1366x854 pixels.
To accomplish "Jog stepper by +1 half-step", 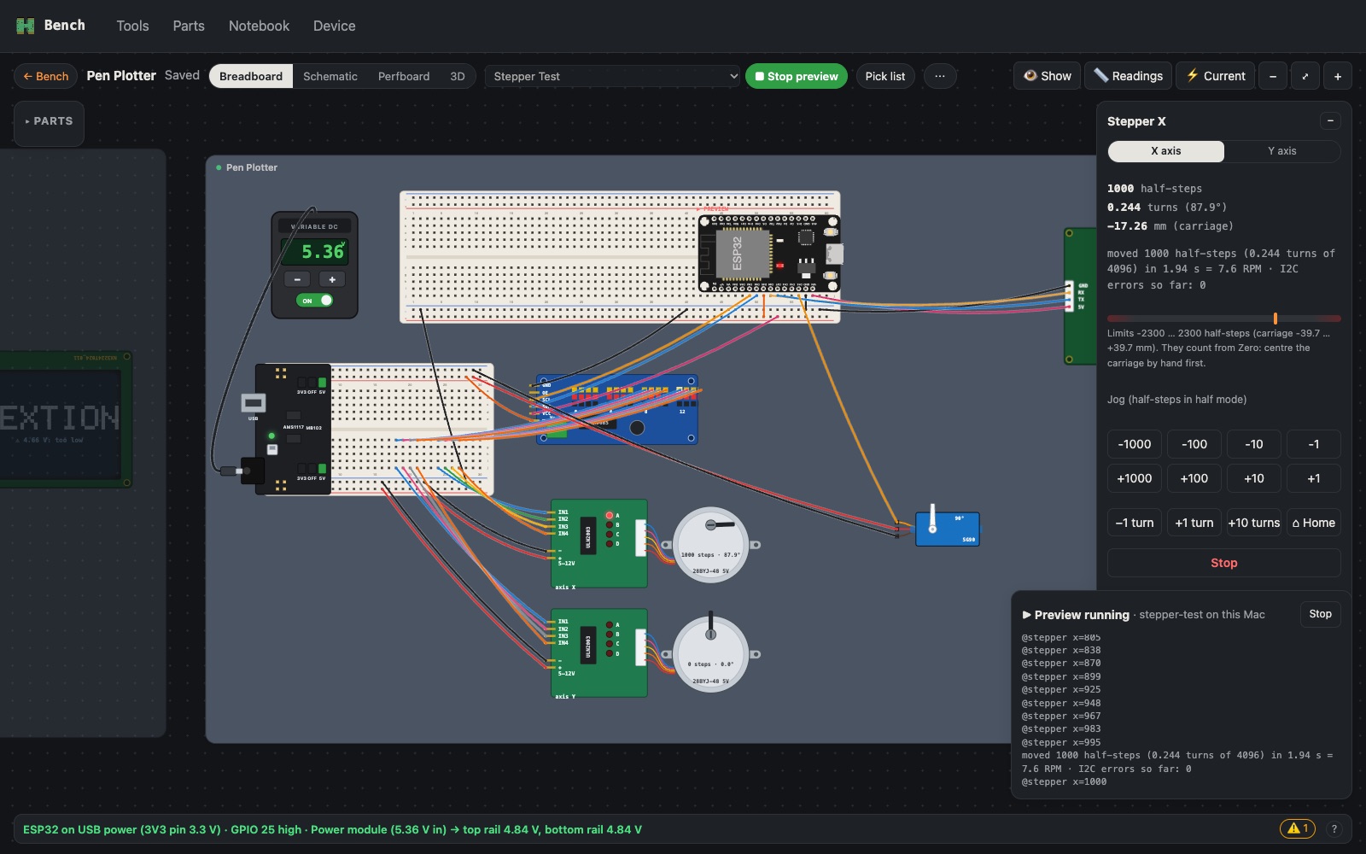I will 1313,478.
